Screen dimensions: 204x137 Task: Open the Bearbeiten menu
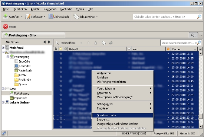click(20, 9)
